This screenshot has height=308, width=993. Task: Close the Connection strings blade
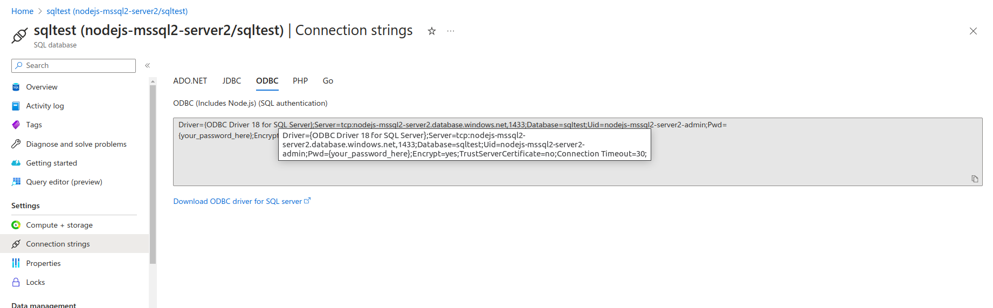point(973,31)
